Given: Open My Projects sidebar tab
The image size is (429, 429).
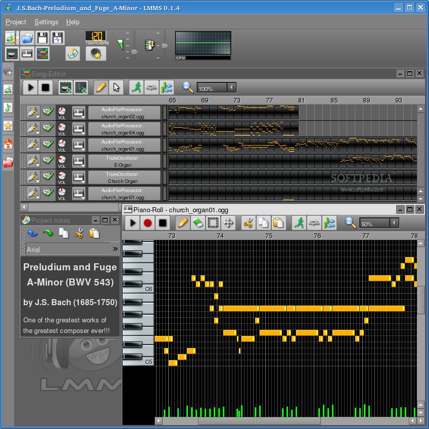Looking at the screenshot, I should (x=8, y=89).
